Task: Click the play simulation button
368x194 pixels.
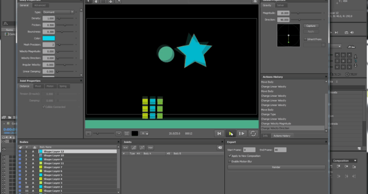Action: click(230, 133)
